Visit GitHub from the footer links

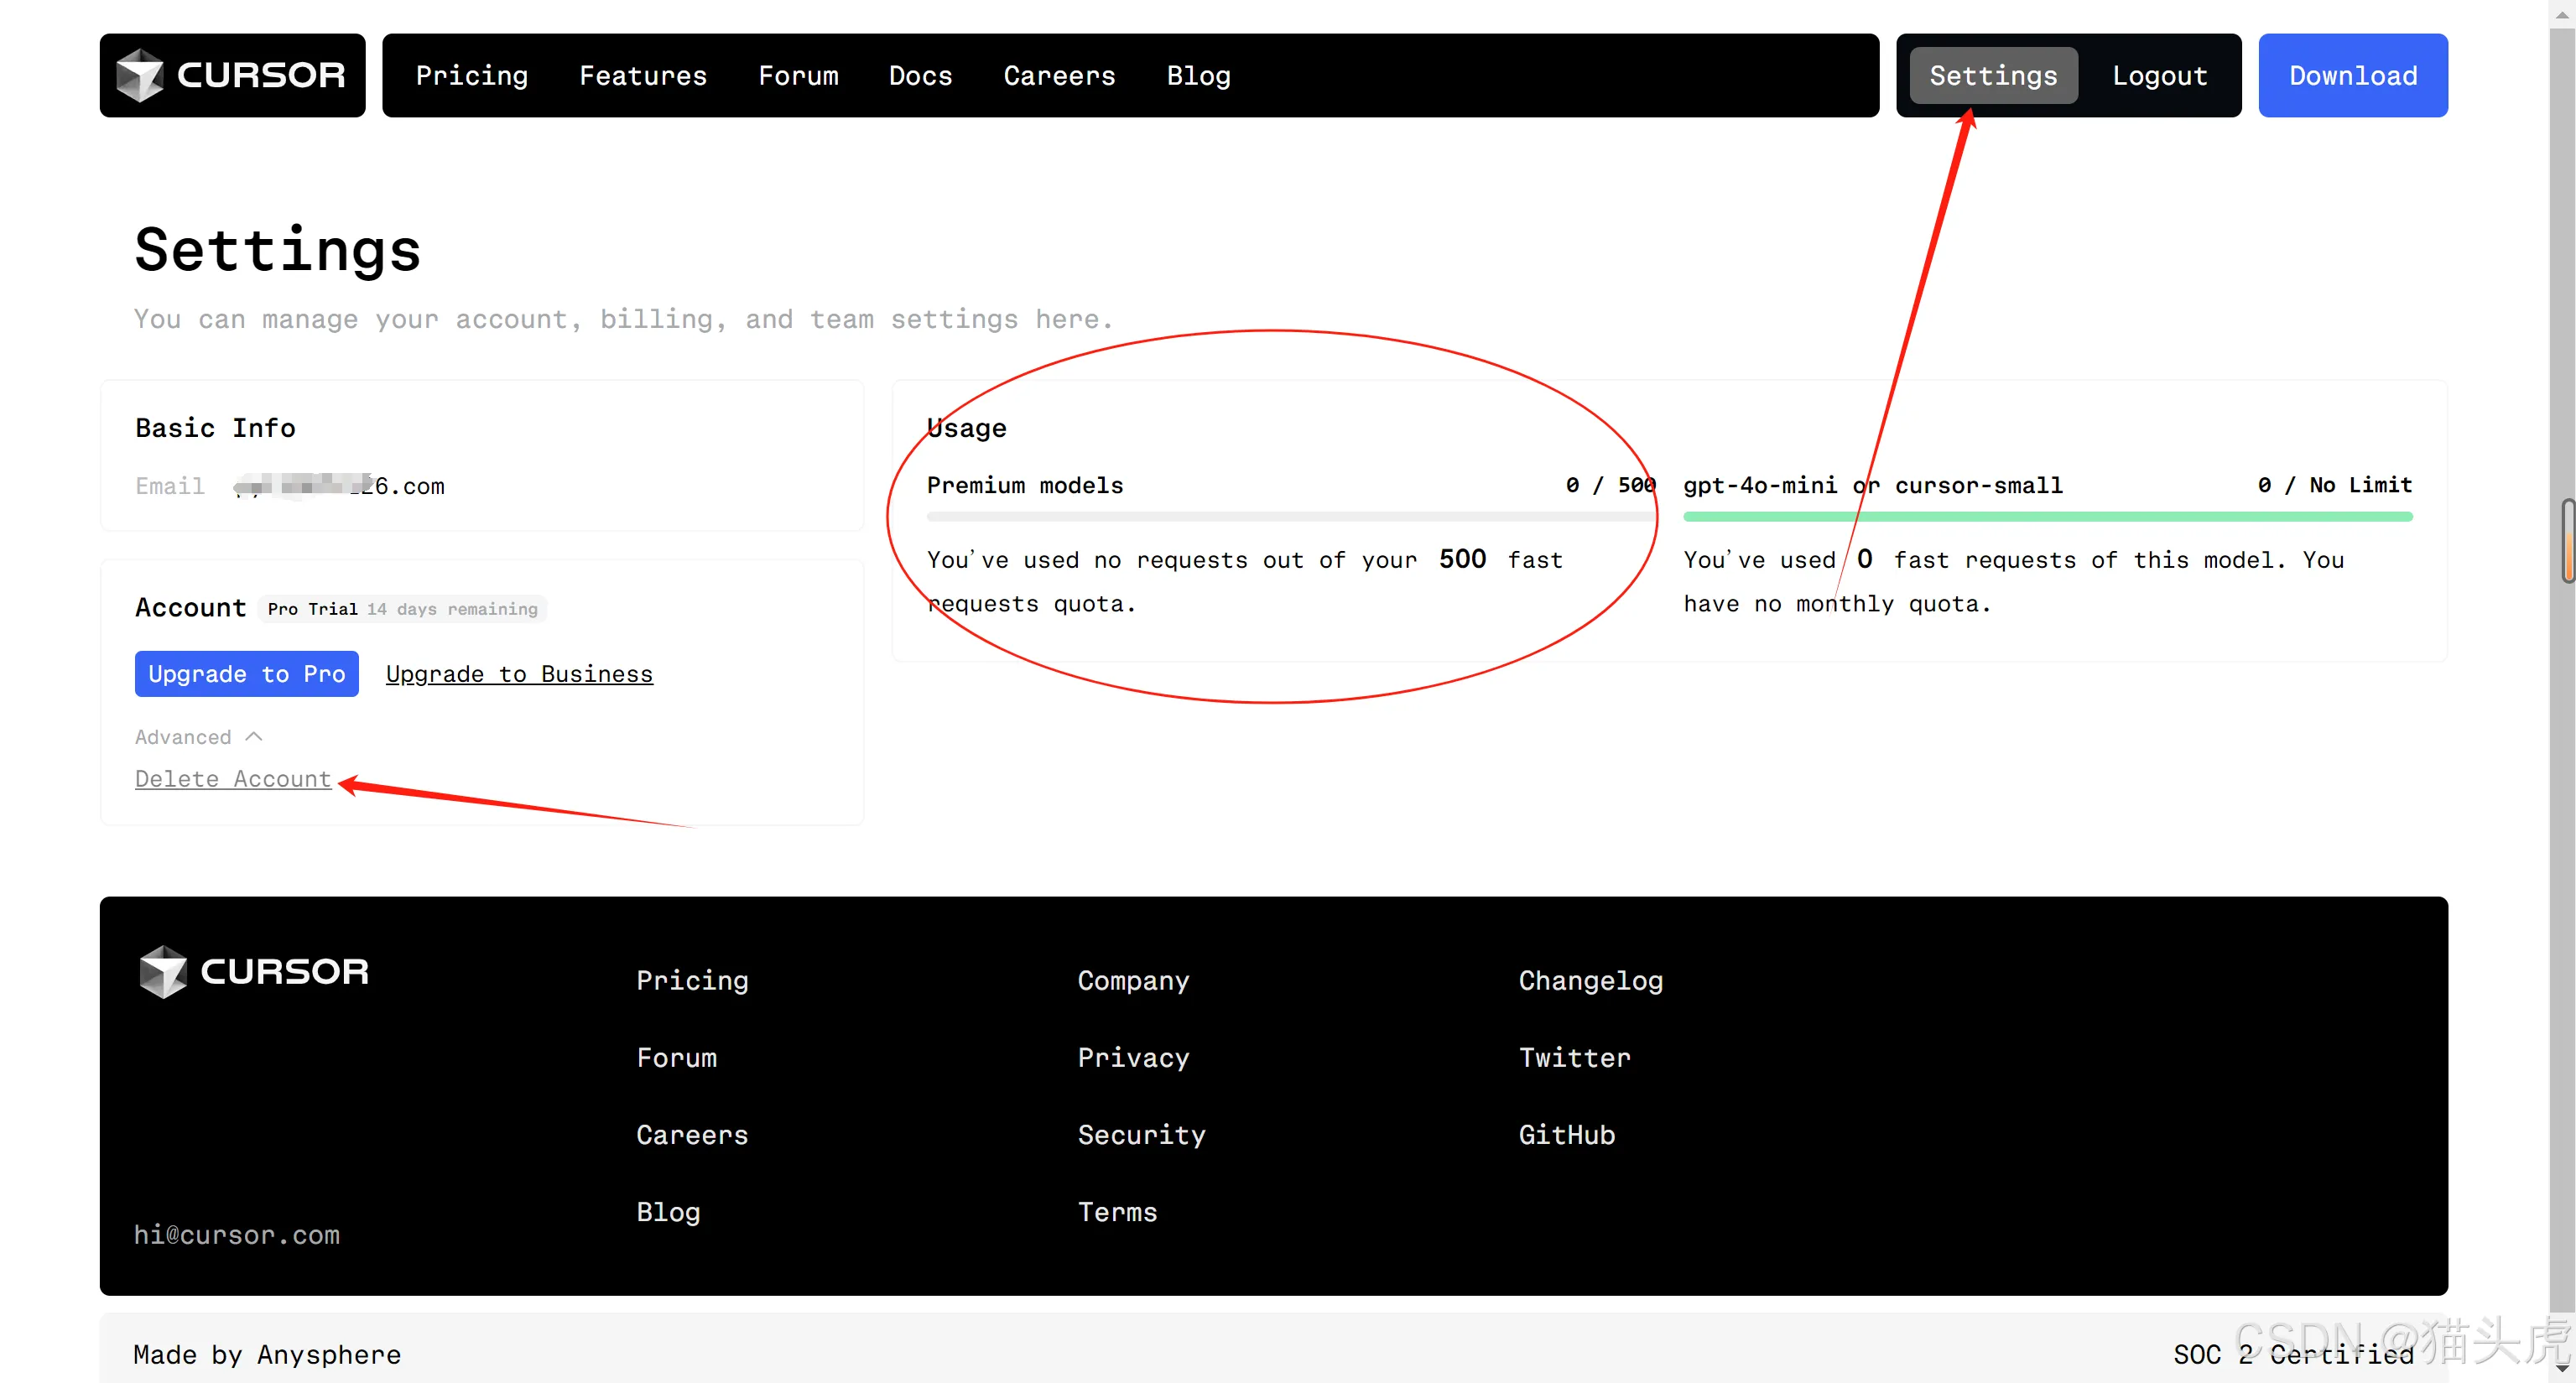(1566, 1135)
